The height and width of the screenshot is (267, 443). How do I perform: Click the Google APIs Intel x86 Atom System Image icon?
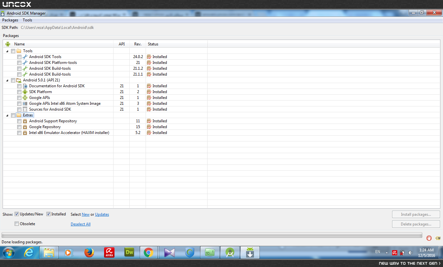point(25,103)
